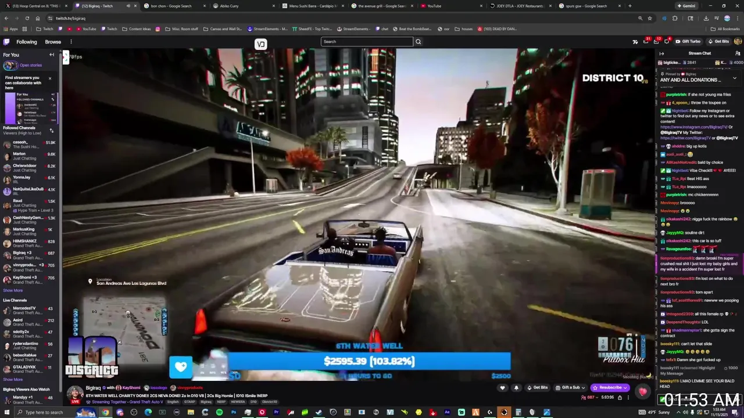Open the Following tab on Twitch
This screenshot has height=418, width=744.
click(27, 42)
